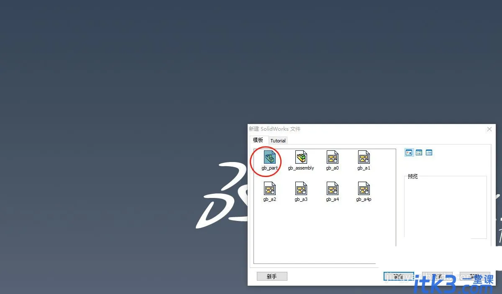Open the 模板 tab
The image size is (502, 294).
pyautogui.click(x=258, y=140)
